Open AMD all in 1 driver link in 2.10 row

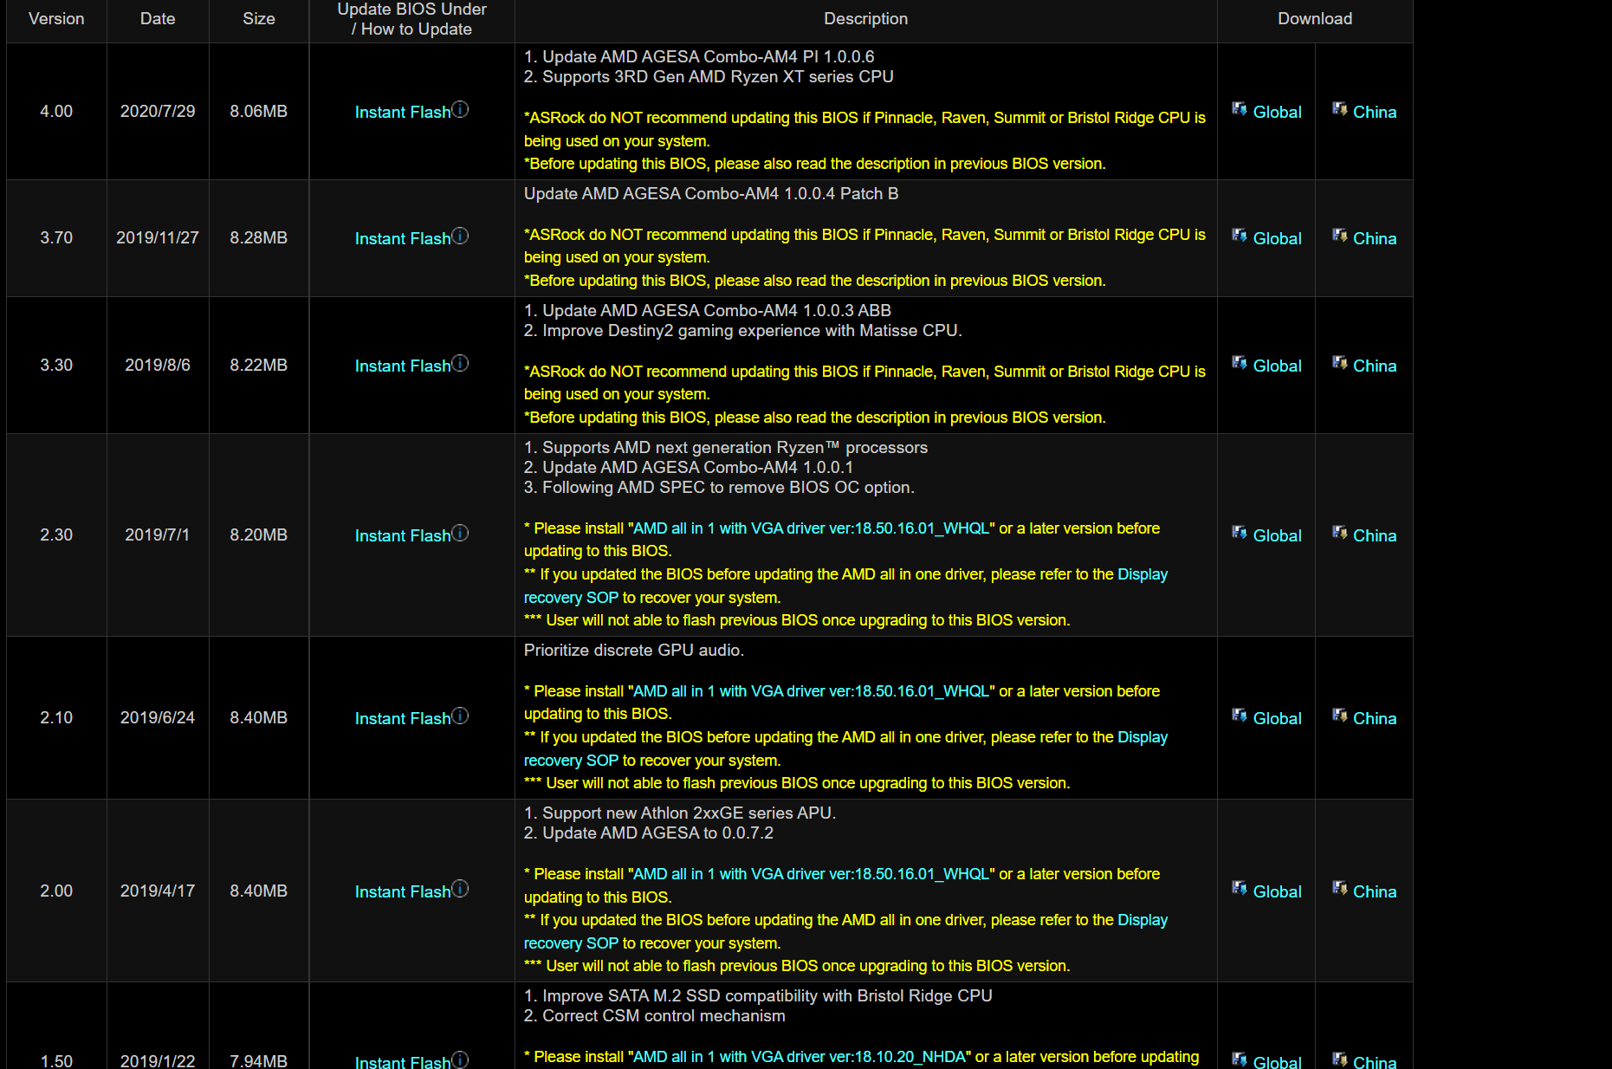811,691
